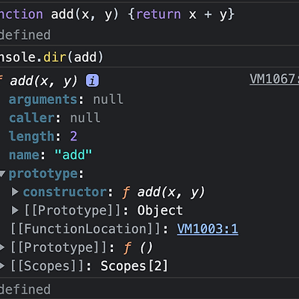Click the blue info icon beside add(x, y)
Image resolution: width=299 pixels, height=299 pixels.
click(92, 81)
